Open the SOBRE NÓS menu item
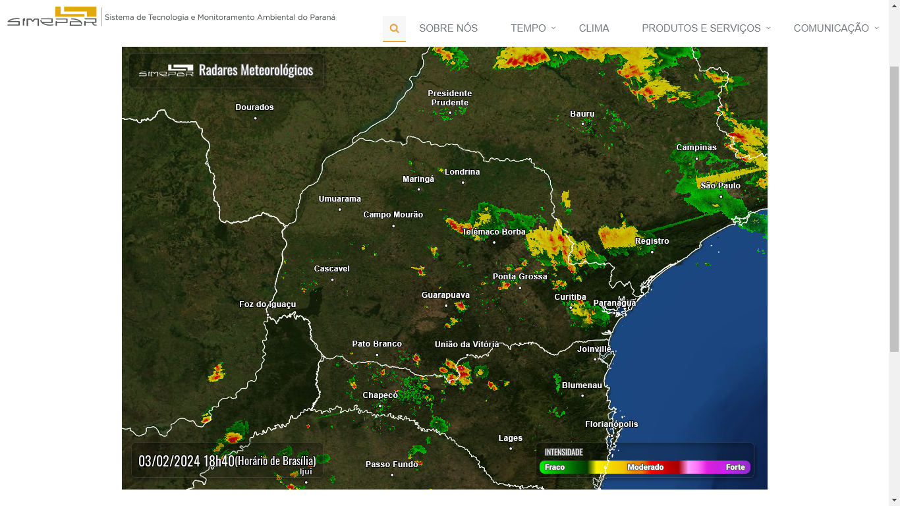 tap(448, 28)
